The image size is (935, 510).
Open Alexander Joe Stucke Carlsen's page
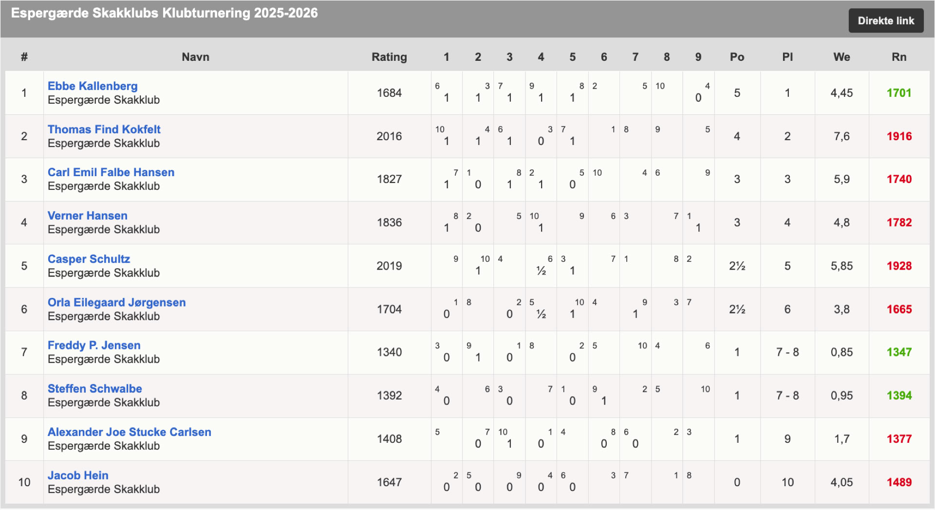click(129, 432)
